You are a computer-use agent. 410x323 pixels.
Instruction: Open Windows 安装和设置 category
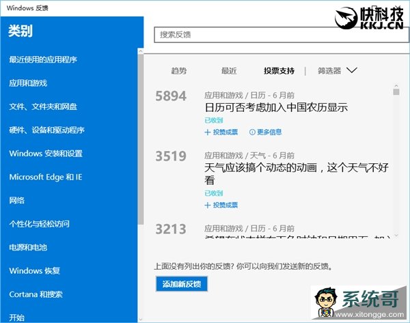pyautogui.click(x=46, y=154)
